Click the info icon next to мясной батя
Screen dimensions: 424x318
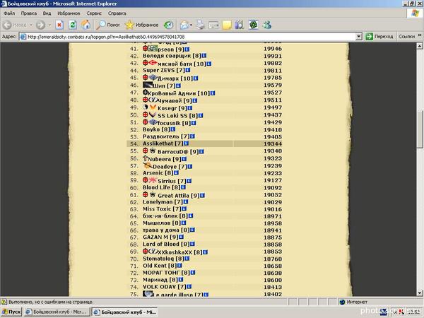click(209, 64)
